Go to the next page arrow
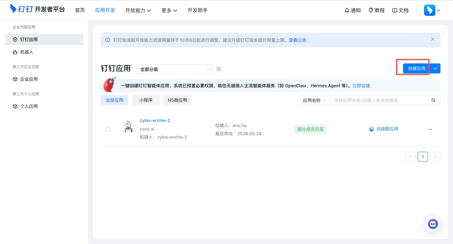 click(435, 157)
